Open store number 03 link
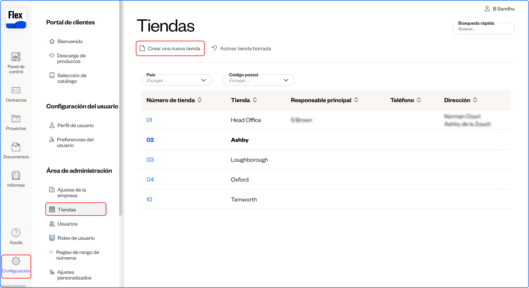 click(150, 160)
